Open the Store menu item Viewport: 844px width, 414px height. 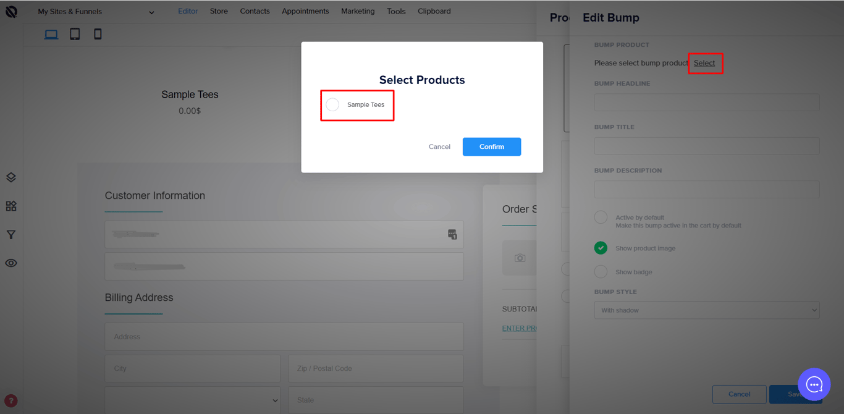219,11
